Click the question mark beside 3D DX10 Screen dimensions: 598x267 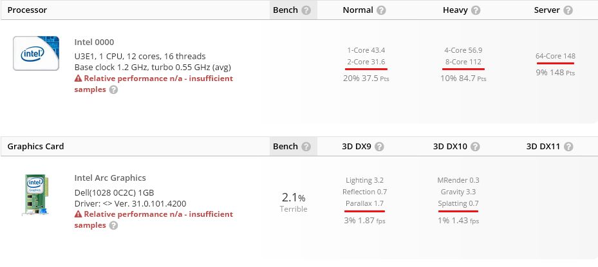(475, 147)
